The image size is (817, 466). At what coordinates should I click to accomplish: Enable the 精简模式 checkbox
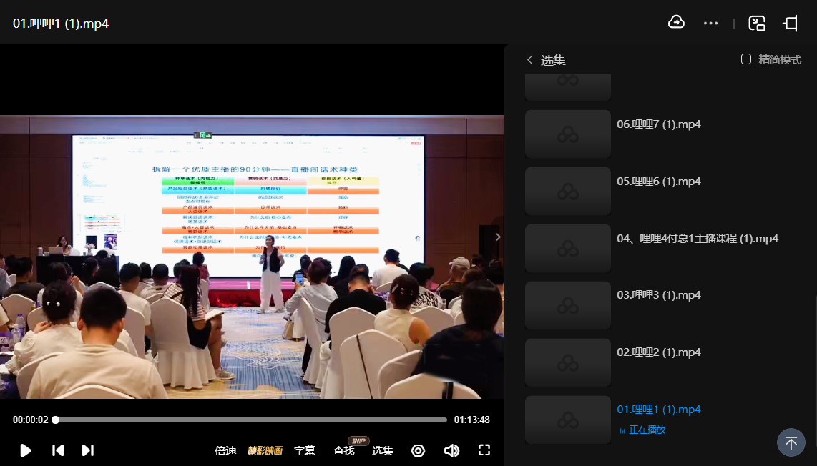click(x=746, y=59)
